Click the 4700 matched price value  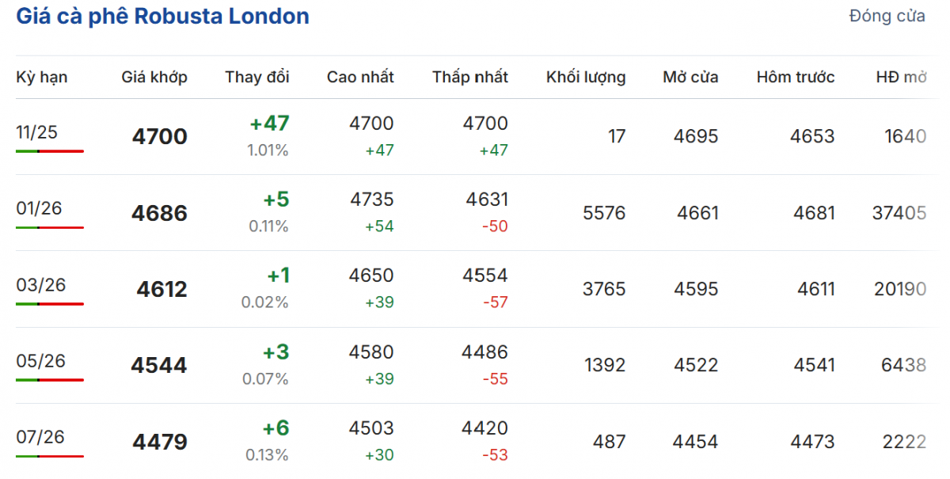160,137
